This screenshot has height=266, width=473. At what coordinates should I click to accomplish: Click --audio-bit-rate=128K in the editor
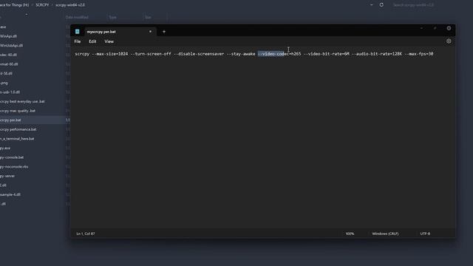(376, 54)
